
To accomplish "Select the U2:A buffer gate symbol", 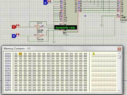I will point(39,27).
